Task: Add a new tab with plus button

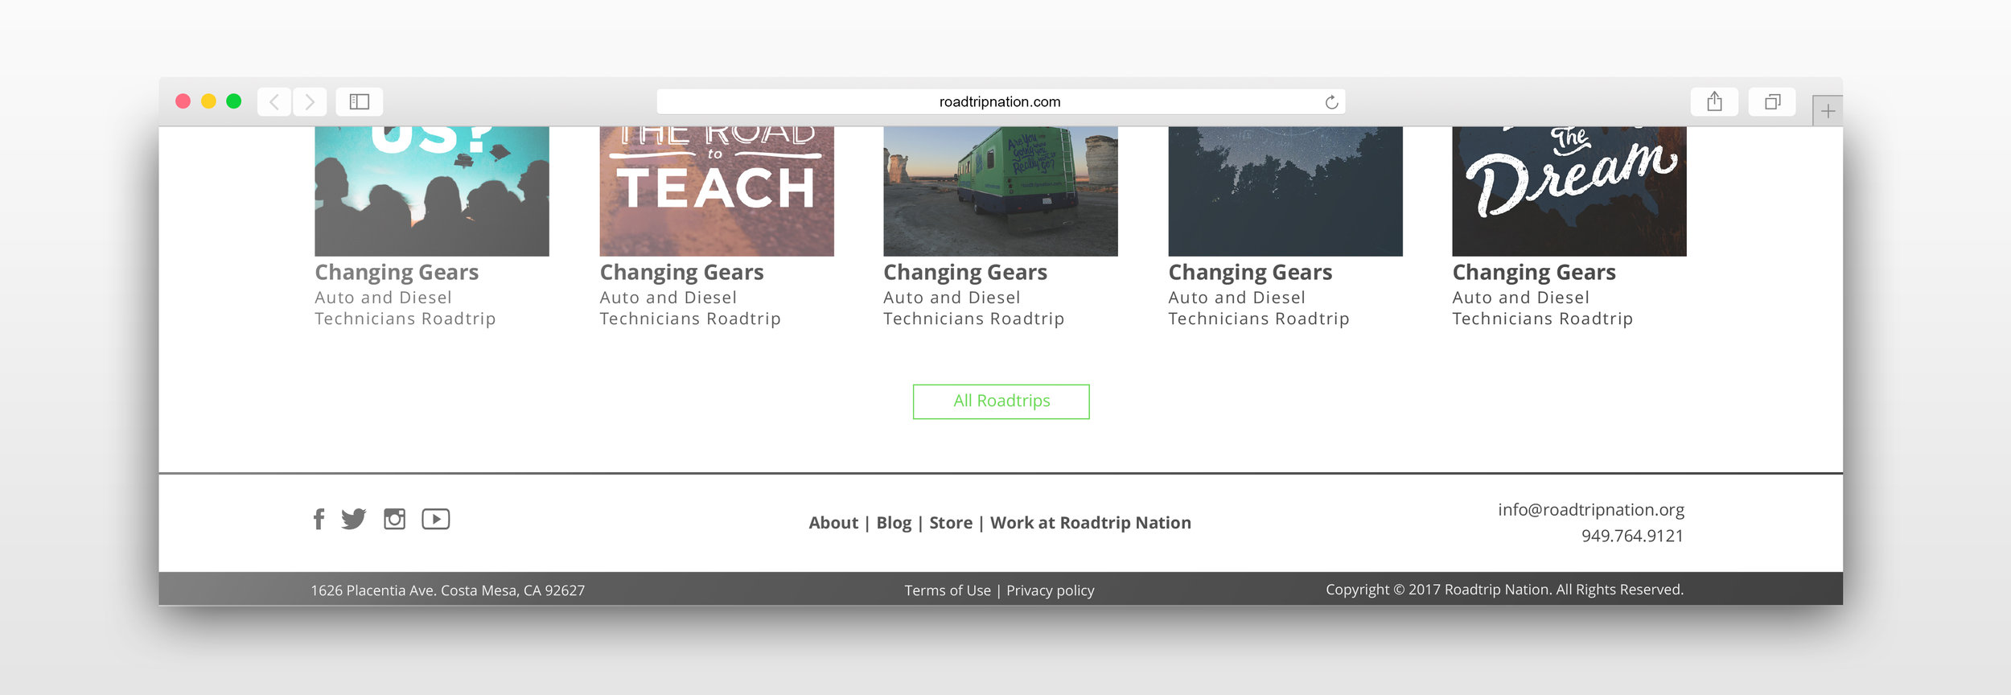Action: (1828, 111)
